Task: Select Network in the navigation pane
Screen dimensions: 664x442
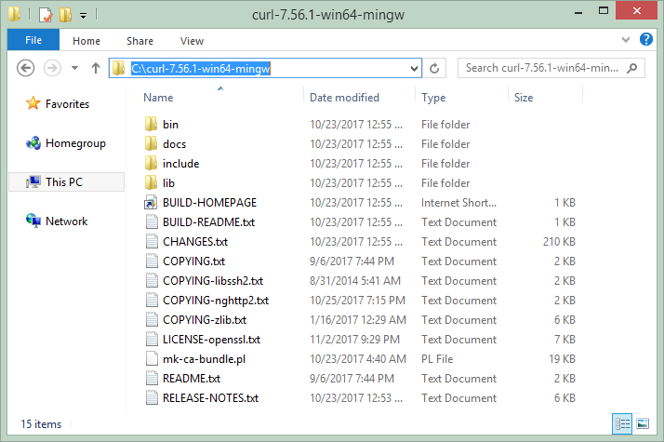Action: (57, 221)
